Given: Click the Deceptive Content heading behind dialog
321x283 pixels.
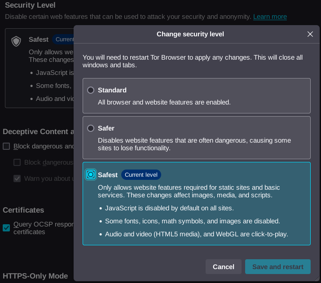Looking at the screenshot, I should [38, 131].
